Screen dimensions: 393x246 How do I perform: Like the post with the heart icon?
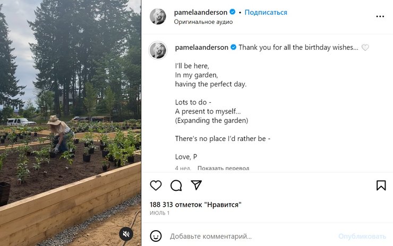coord(156,185)
